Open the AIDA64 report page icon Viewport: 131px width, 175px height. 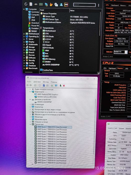[x=31, y=4]
